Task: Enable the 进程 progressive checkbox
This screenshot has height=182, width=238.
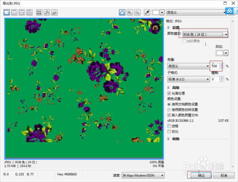Action: point(169,126)
